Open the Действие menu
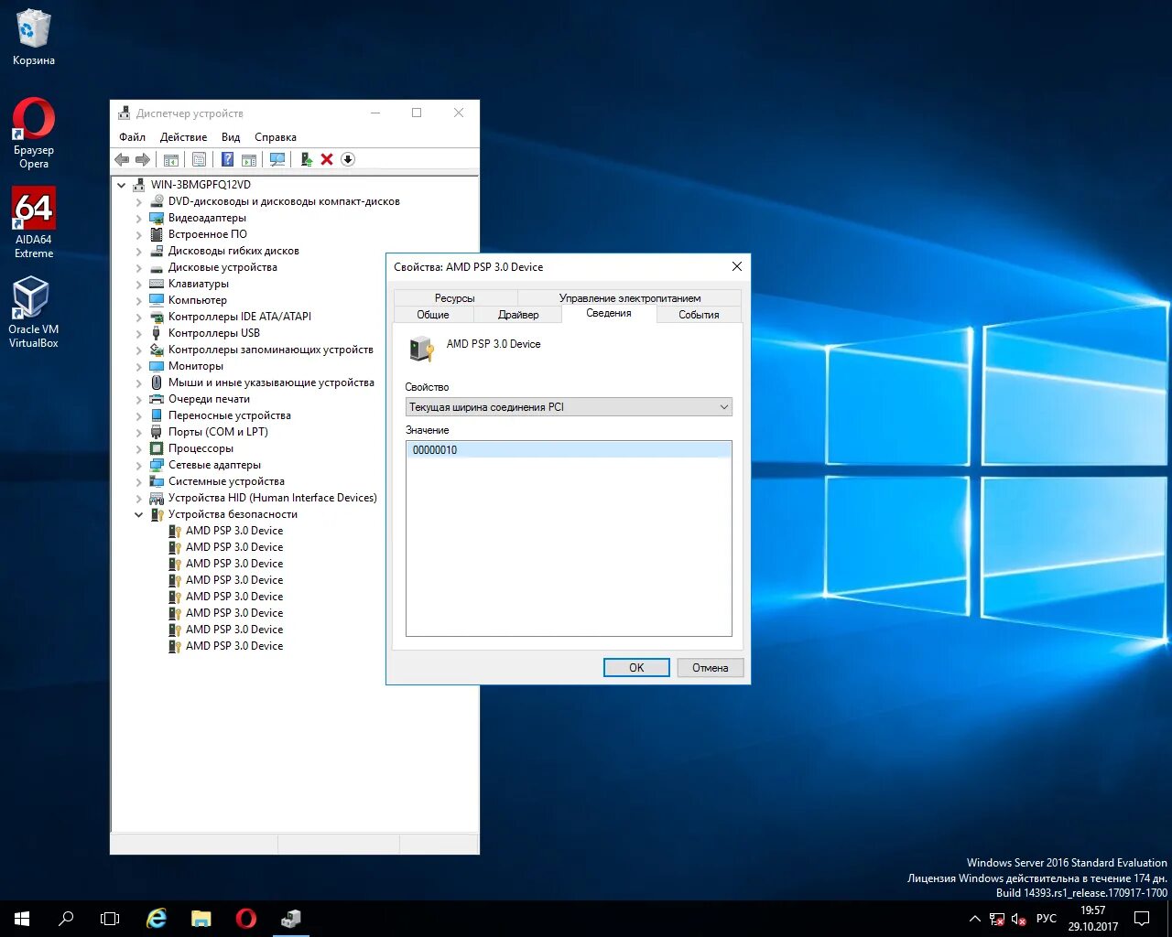This screenshot has width=1172, height=937. pyautogui.click(x=183, y=137)
